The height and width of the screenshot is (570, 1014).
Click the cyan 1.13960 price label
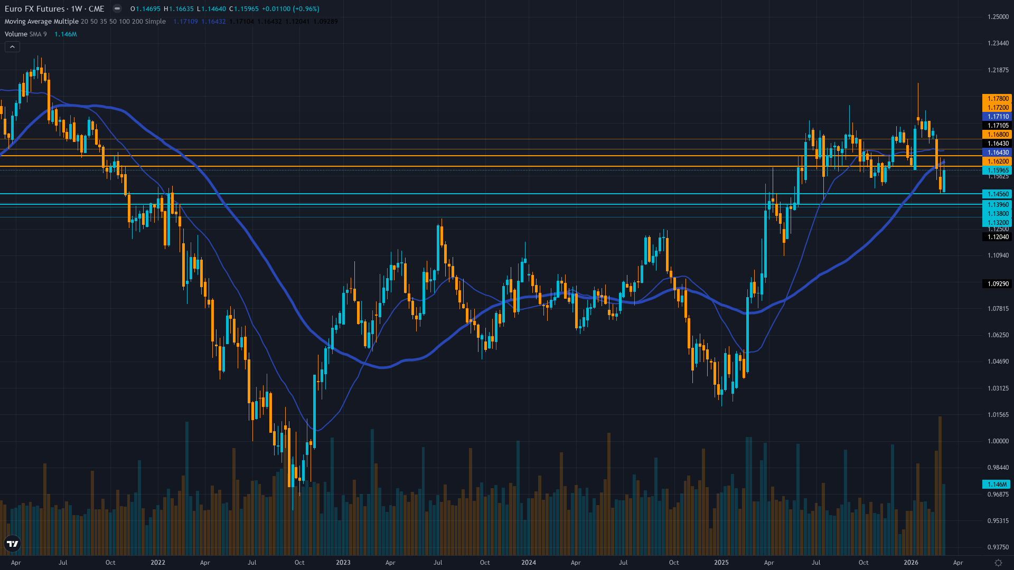coord(997,205)
